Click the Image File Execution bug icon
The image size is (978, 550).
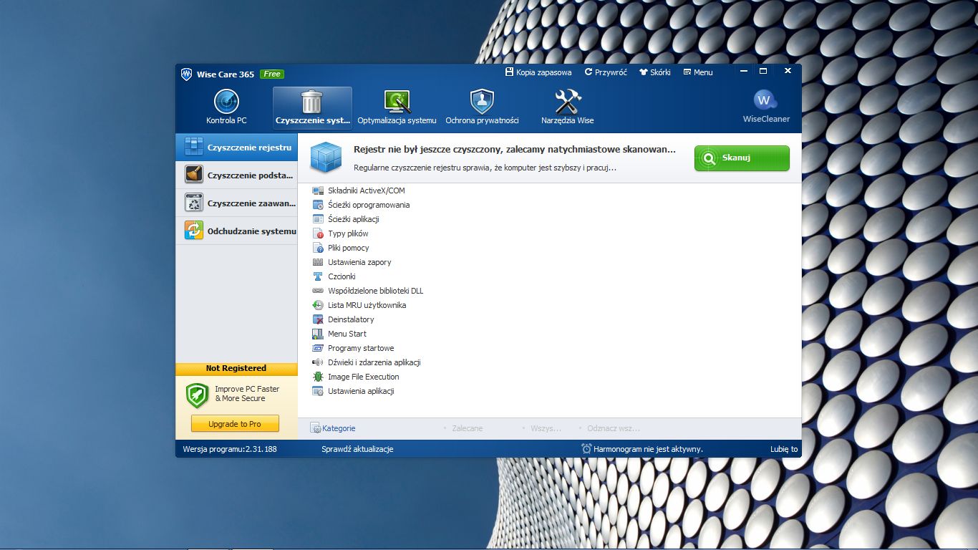(318, 377)
